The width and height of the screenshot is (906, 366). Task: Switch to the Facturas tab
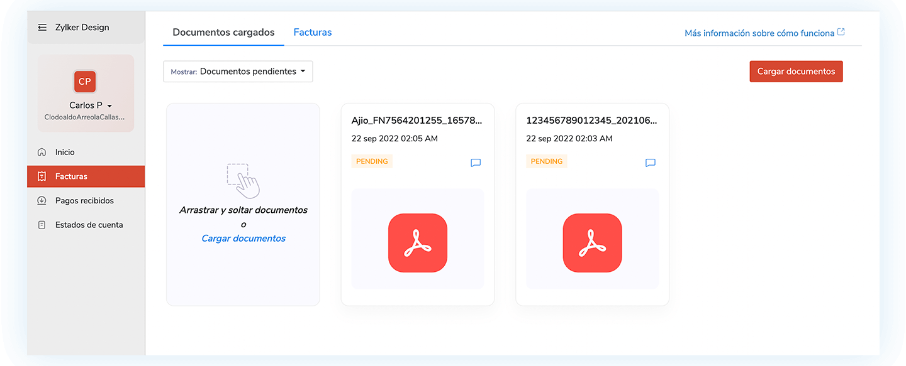click(313, 32)
